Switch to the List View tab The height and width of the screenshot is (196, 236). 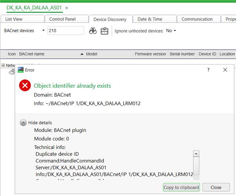point(22,19)
